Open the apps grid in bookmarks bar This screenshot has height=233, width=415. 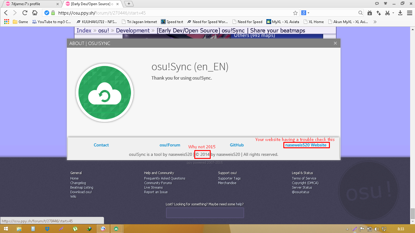(6, 22)
